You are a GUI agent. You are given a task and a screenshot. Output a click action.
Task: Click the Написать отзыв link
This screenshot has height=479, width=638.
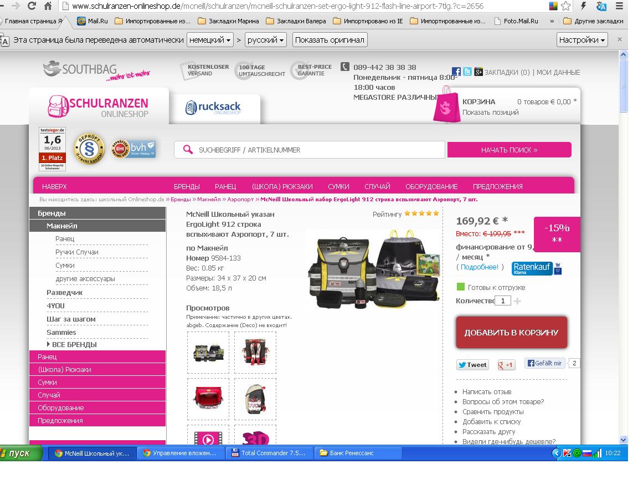[487, 392]
